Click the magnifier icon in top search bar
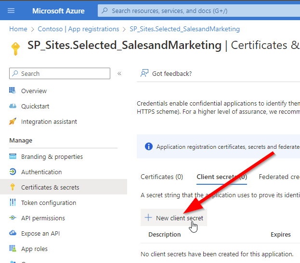Image resolution: width=300 pixels, height=263 pixels. click(104, 11)
